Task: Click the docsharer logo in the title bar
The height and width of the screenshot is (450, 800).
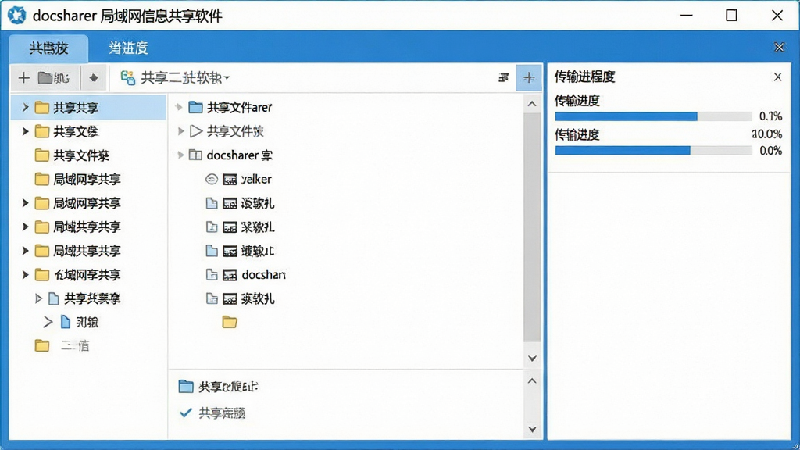Action: click(x=16, y=16)
